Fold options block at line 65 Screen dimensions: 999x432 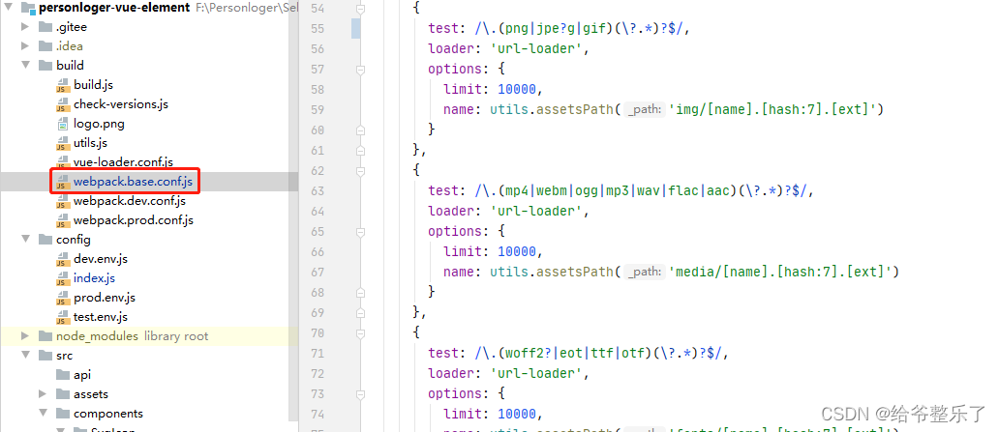(361, 232)
